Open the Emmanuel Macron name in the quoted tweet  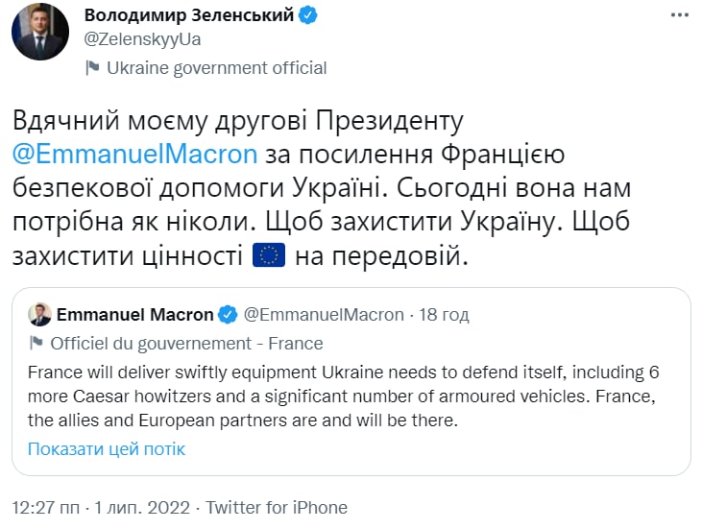point(135,315)
